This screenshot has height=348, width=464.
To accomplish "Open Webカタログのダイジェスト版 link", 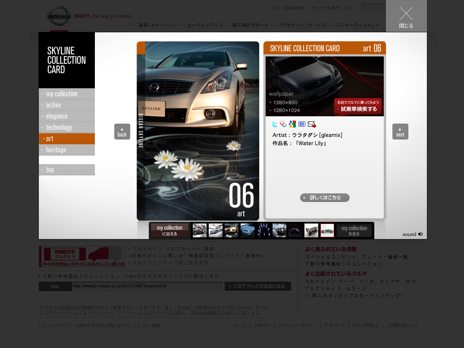I will pyautogui.click(x=174, y=276).
